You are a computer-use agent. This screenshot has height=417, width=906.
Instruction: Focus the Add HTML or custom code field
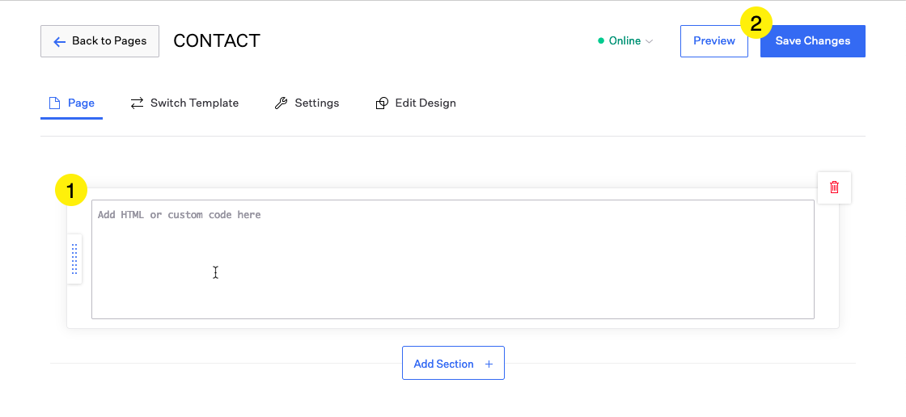point(453,259)
